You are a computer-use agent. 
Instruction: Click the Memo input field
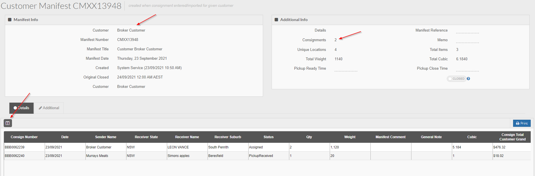click(x=467, y=40)
